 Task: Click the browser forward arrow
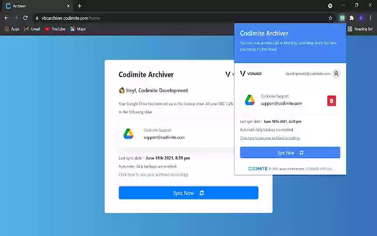16,18
